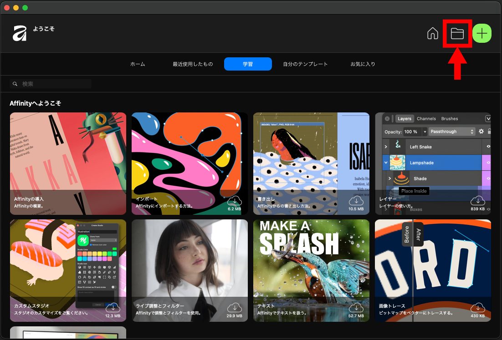Click the magnifier icon in the search bar

(x=15, y=84)
